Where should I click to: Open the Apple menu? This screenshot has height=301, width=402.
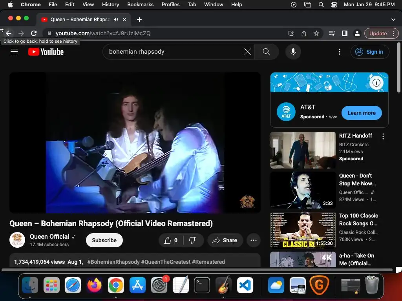click(10, 4)
